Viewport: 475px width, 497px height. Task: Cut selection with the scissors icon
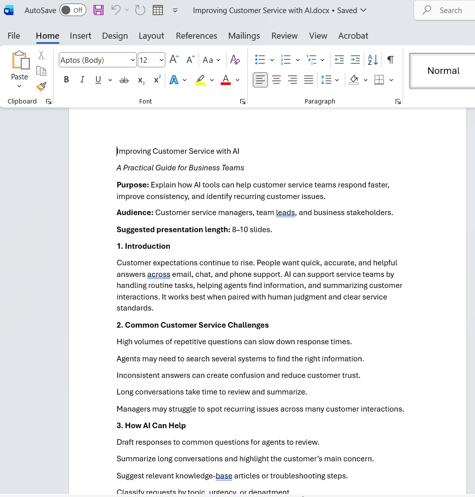[x=41, y=55]
